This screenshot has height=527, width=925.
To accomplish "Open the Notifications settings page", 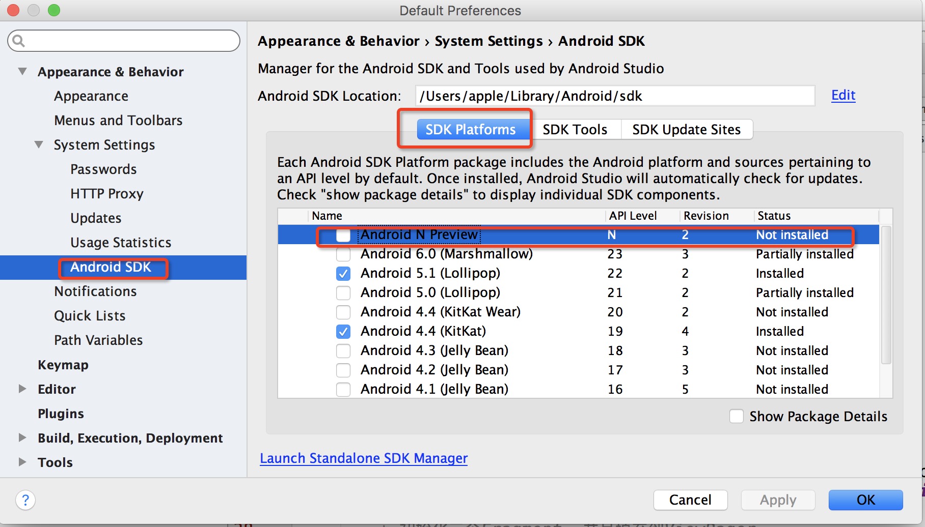I will click(x=95, y=291).
